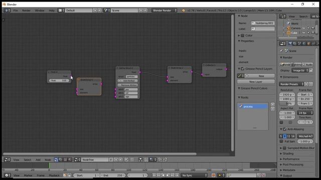The width and height of the screenshot is (321, 180).
Task: Toggle Camera renderability icon in outliner
Action: point(313,28)
